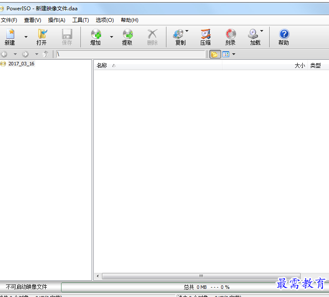The image size is (329, 297).
Task: Click the Help (帮助) question mark icon
Action: (284, 34)
